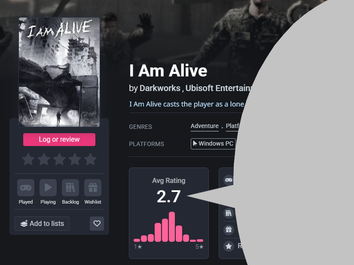The width and height of the screenshot is (354, 265).
Task: Click the tallest bar in rating histogram
Action: [x=172, y=227]
